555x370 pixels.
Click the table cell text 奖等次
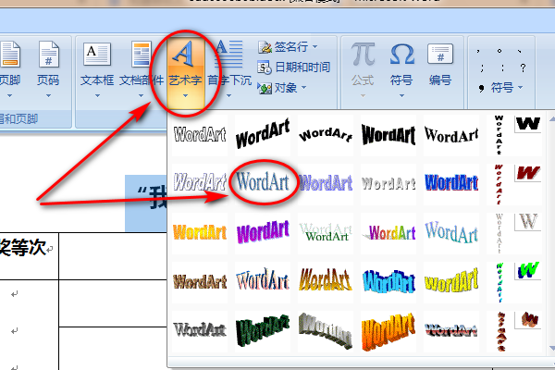(23, 247)
